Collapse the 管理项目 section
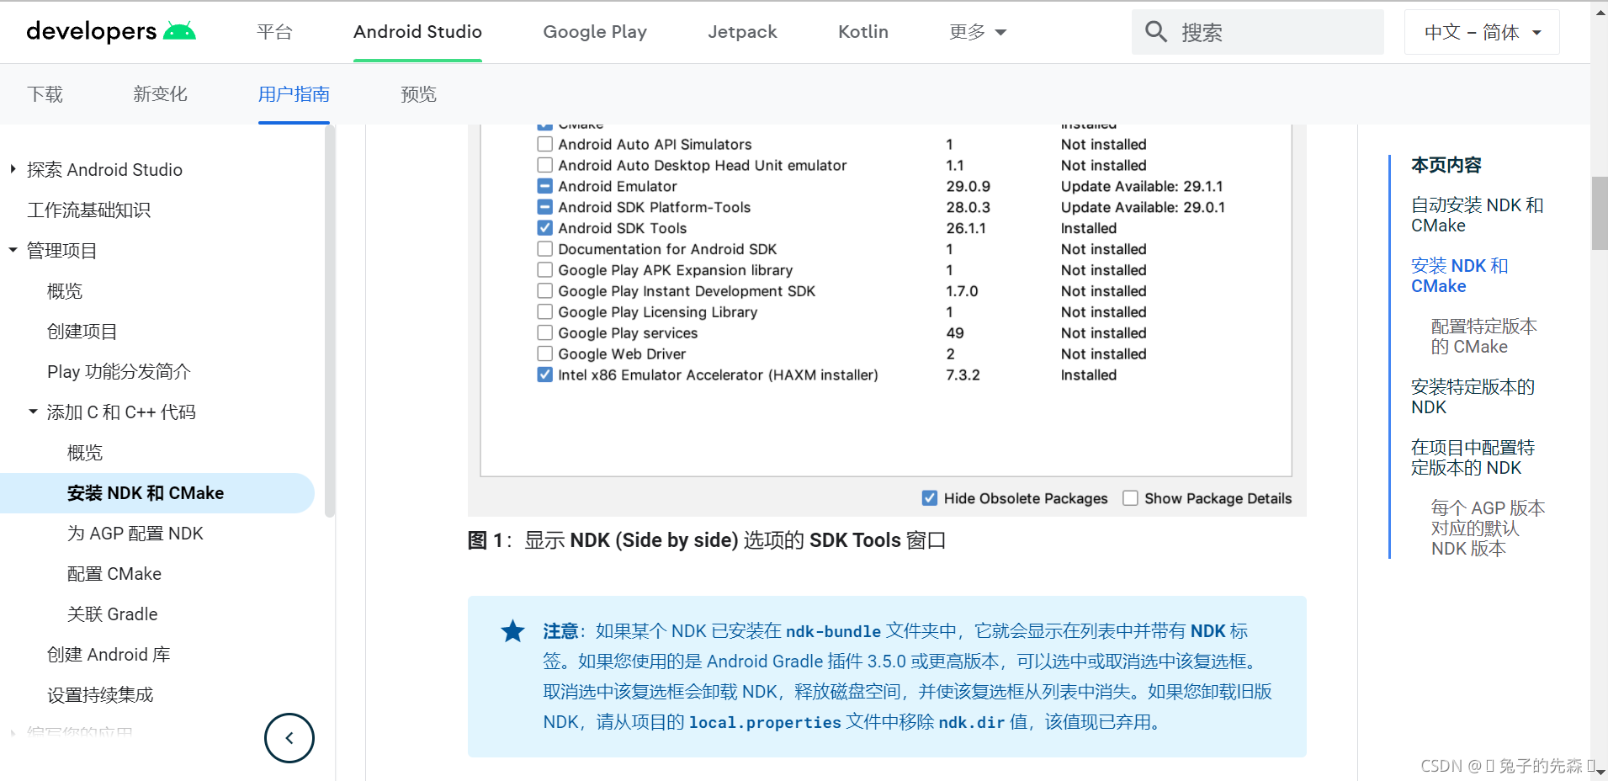 (x=13, y=250)
